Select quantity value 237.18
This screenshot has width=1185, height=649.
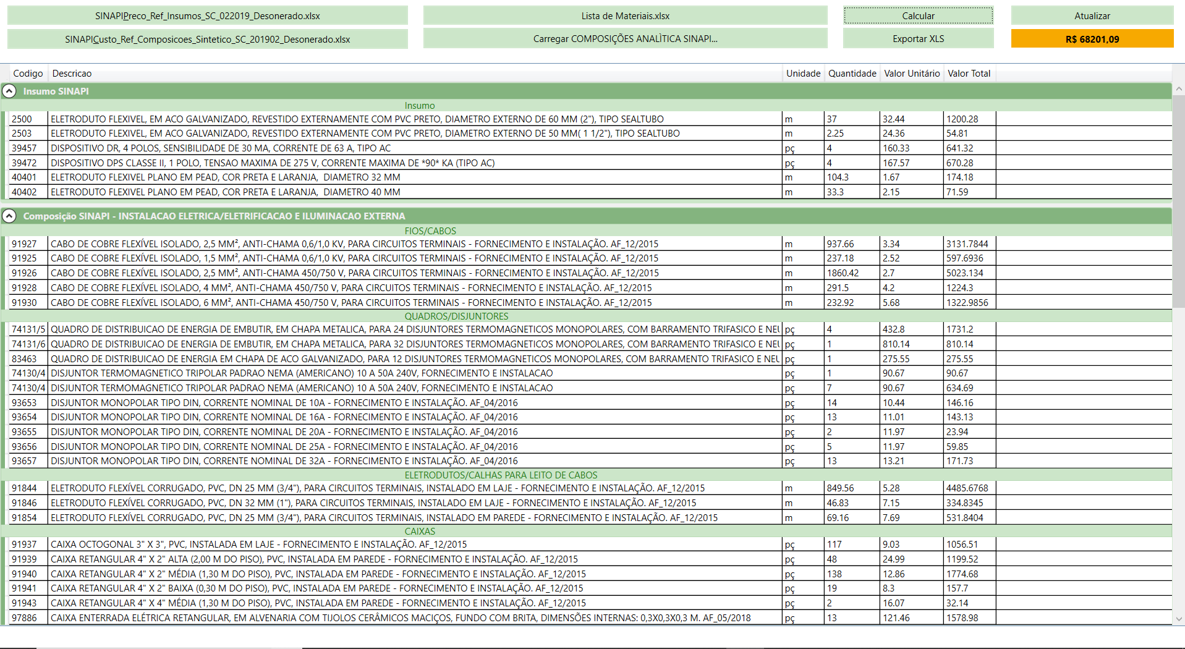pyautogui.click(x=852, y=258)
